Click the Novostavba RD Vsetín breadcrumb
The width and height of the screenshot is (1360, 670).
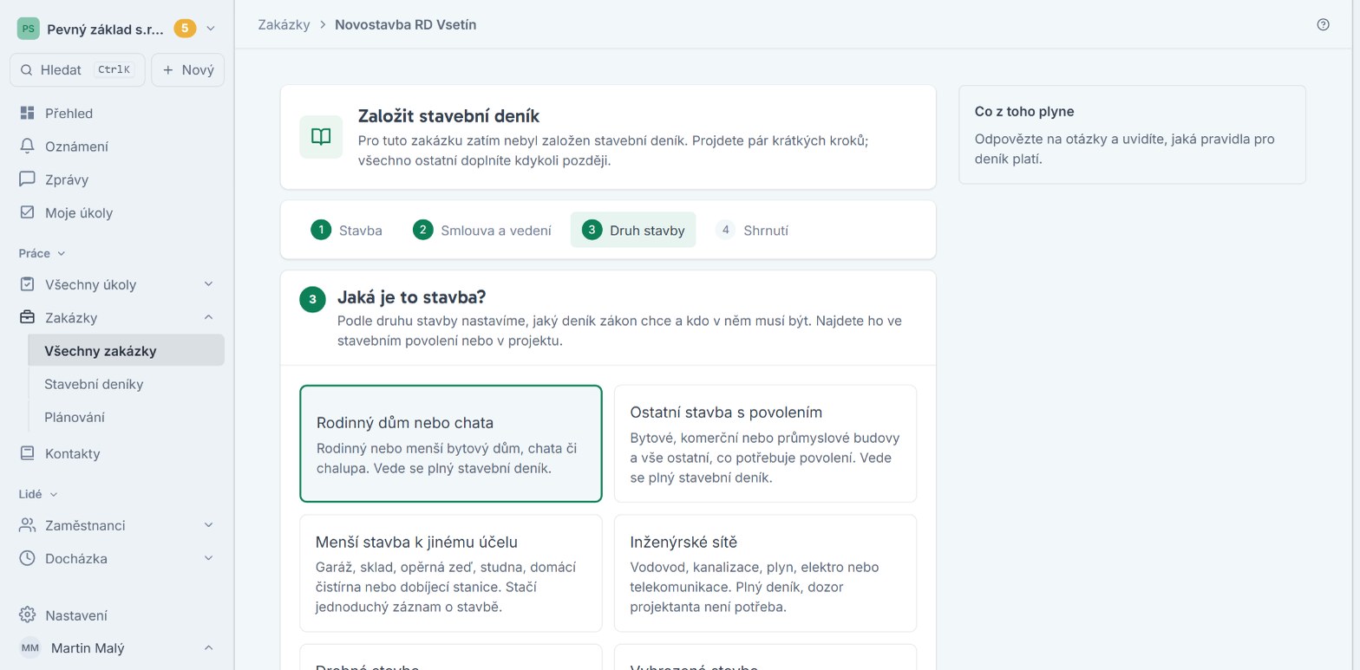pos(405,24)
